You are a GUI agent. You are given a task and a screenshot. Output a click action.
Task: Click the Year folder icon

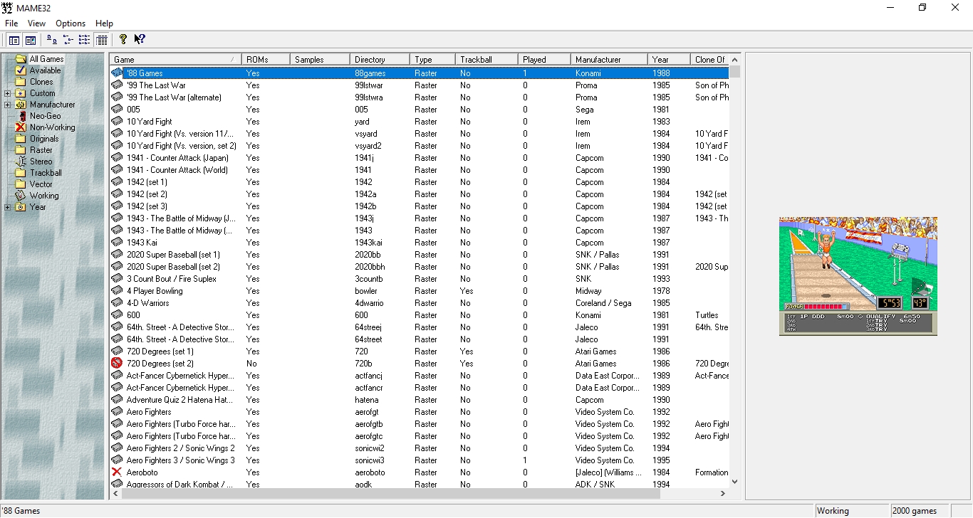click(x=21, y=207)
